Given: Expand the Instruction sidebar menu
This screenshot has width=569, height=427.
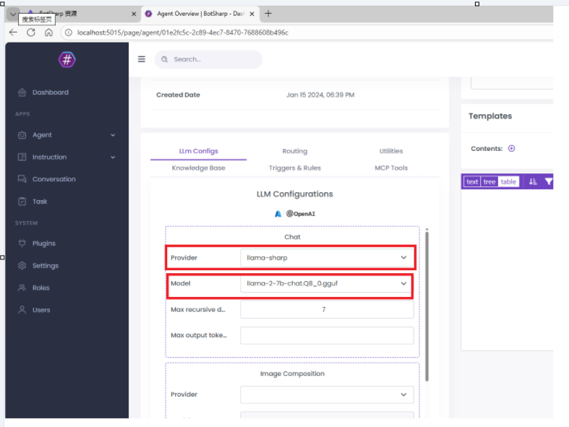Looking at the screenshot, I should (67, 157).
